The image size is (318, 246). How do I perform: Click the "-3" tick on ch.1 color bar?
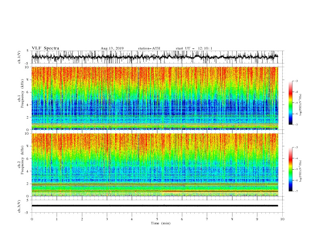click(296, 81)
